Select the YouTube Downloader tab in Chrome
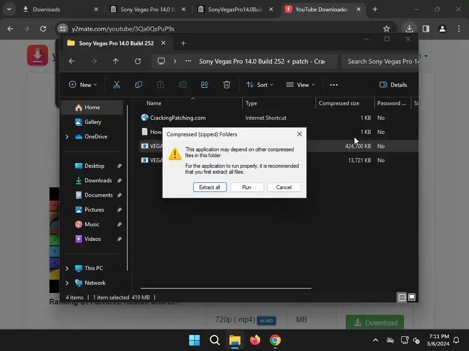The height and width of the screenshot is (351, 469). click(x=322, y=9)
